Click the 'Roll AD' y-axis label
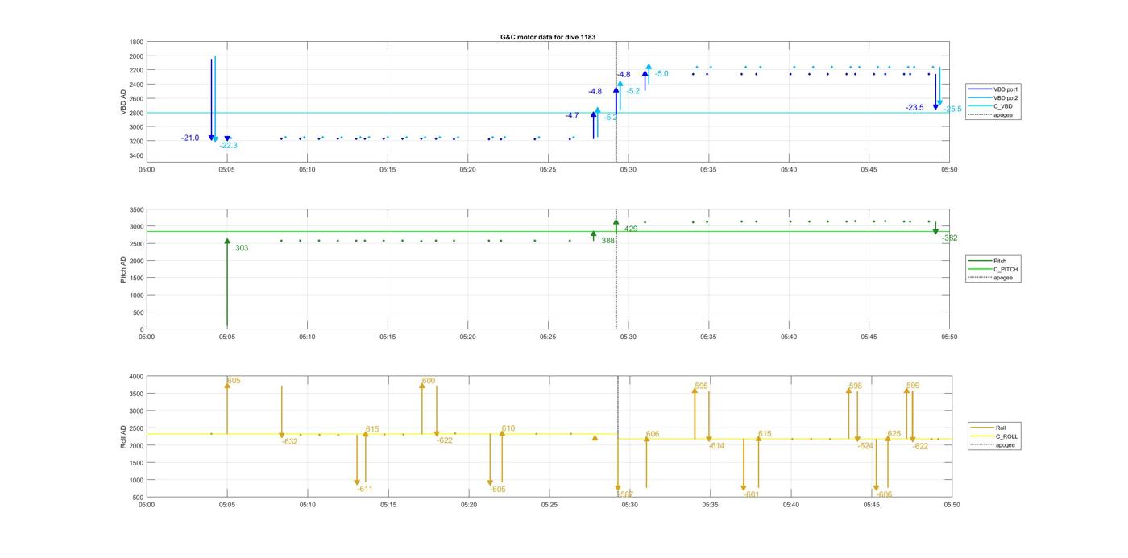Screen dimensions: 1128x558 pos(124,436)
